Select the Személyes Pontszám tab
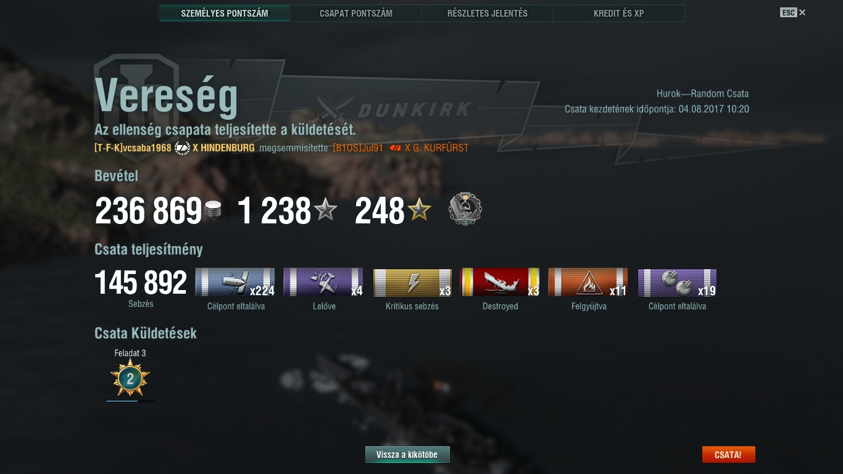 (225, 13)
